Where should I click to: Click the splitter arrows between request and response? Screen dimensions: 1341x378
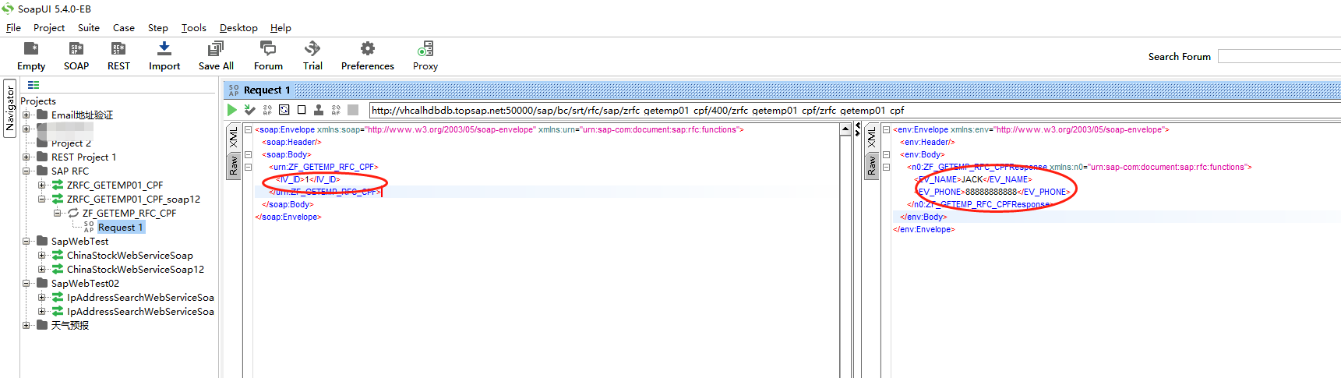pyautogui.click(x=857, y=129)
